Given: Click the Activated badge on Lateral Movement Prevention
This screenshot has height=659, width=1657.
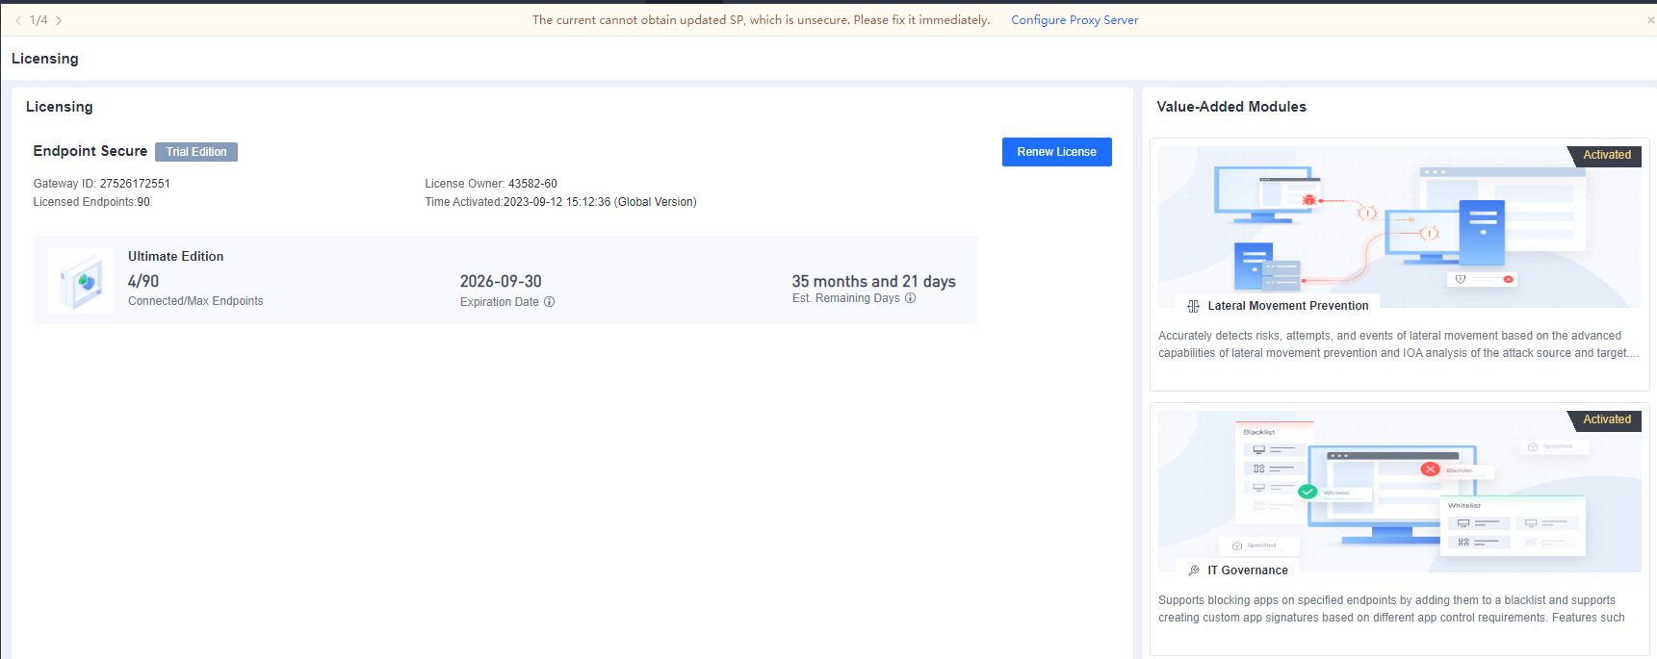Looking at the screenshot, I should [1606, 155].
